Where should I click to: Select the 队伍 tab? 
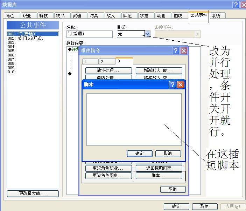[x=129, y=15]
